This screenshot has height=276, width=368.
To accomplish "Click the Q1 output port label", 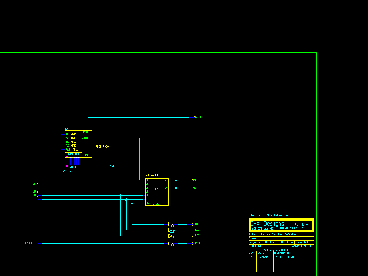I will click(x=194, y=180).
